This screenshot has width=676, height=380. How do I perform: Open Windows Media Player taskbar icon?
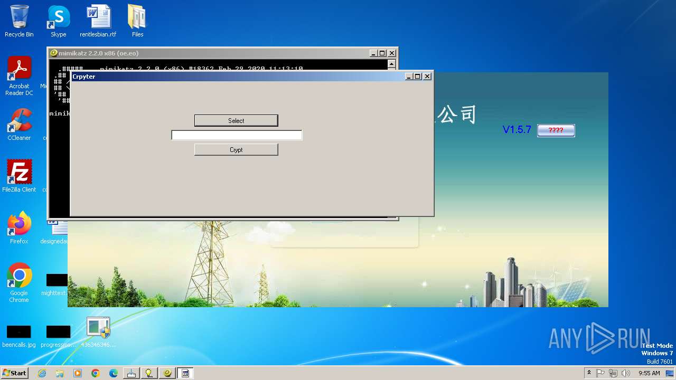[78, 373]
